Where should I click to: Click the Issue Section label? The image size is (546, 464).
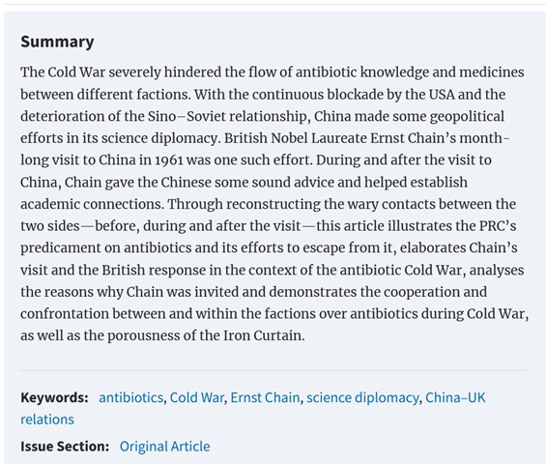click(65, 447)
